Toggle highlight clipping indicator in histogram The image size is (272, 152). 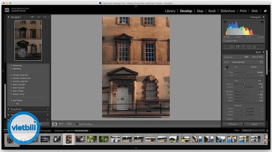(x=262, y=22)
